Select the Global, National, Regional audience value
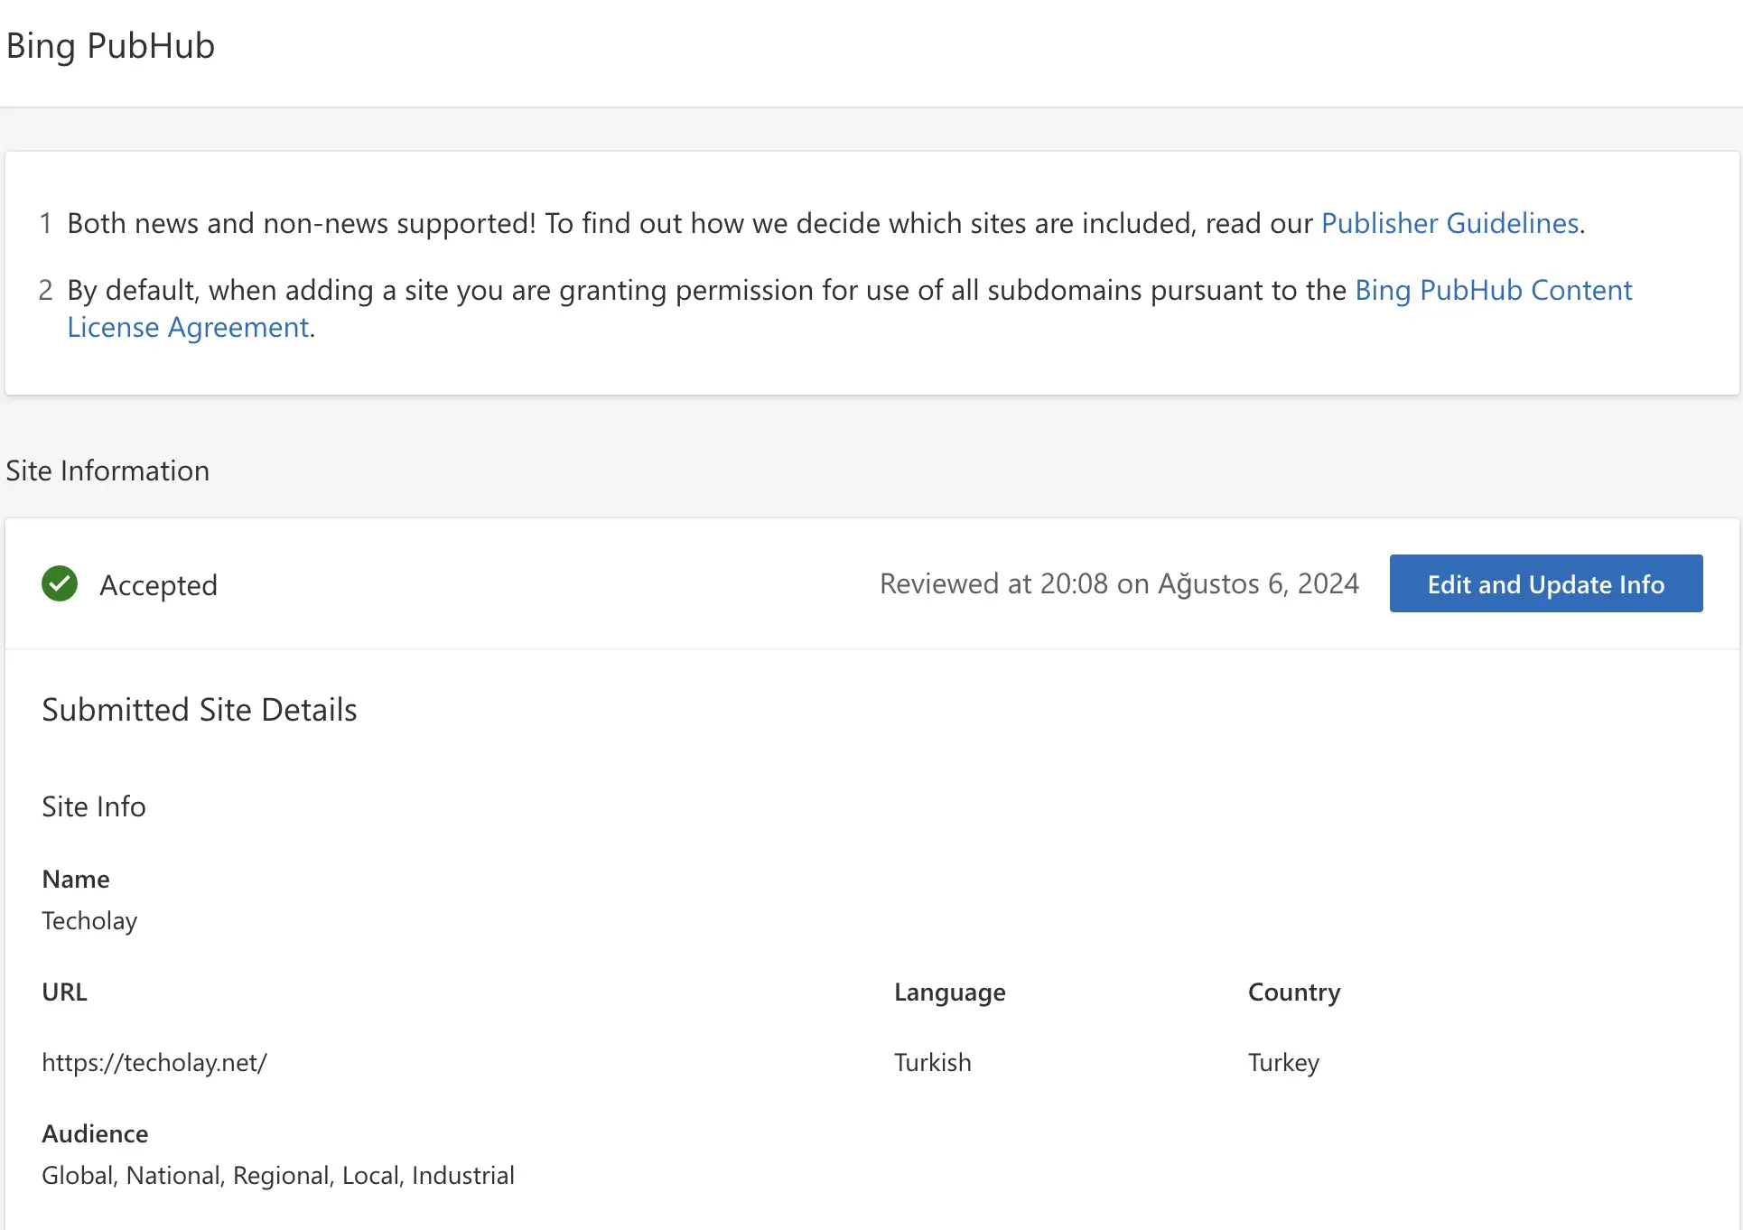1743x1230 pixels. 278,1175
